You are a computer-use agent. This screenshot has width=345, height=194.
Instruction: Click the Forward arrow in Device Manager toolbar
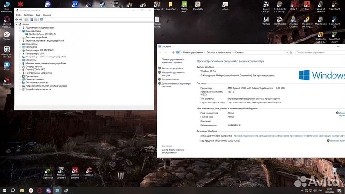click(21, 20)
